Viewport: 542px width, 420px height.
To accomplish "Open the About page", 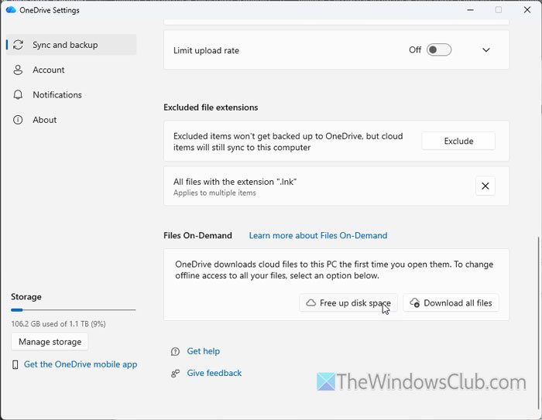I will (x=71, y=120).
